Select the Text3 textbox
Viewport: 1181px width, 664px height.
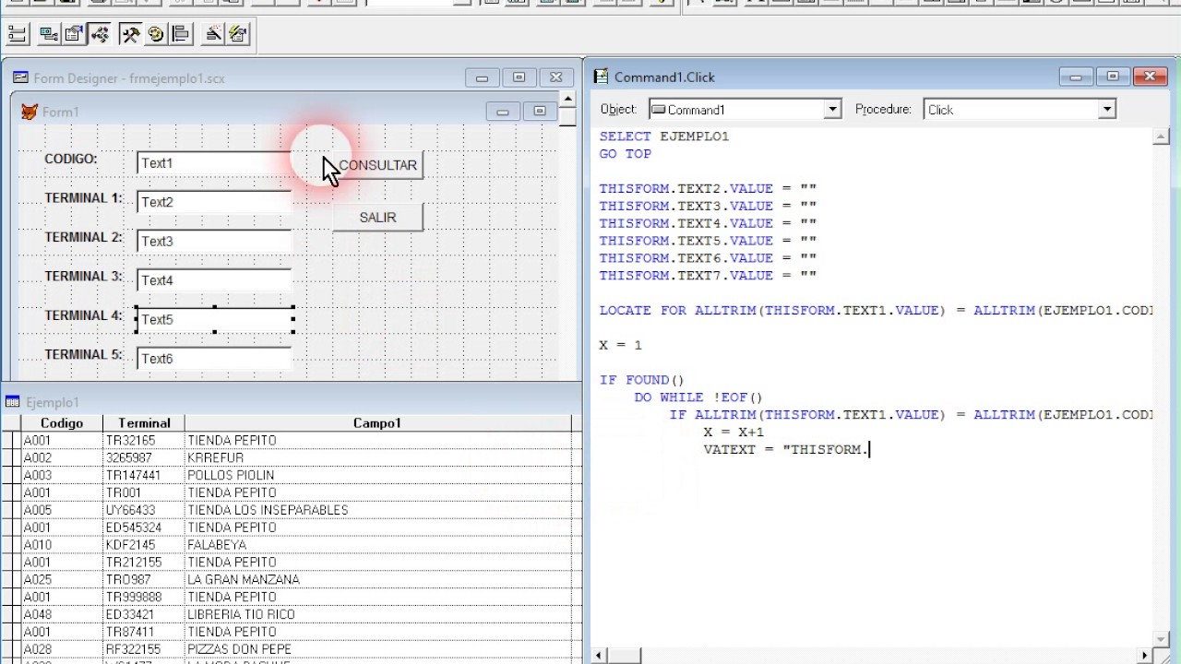click(x=214, y=242)
